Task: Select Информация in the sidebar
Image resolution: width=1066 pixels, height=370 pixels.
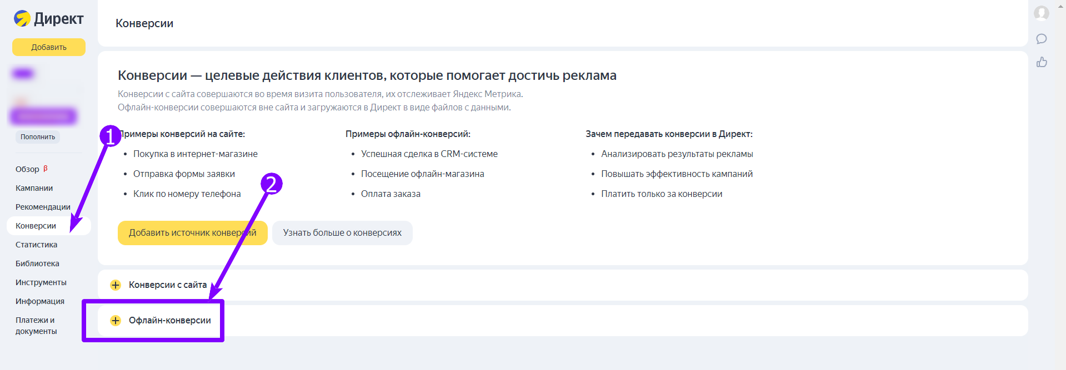Action: [x=40, y=301]
